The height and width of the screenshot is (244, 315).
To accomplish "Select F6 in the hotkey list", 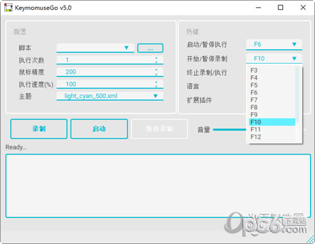I will click(x=272, y=93).
